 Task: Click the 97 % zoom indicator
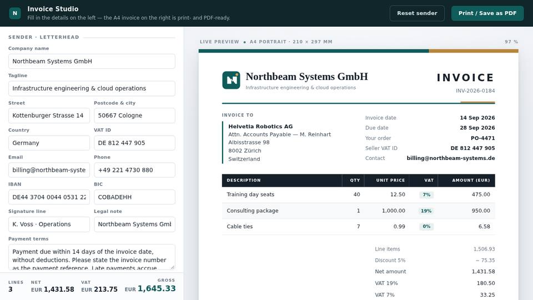511,42
